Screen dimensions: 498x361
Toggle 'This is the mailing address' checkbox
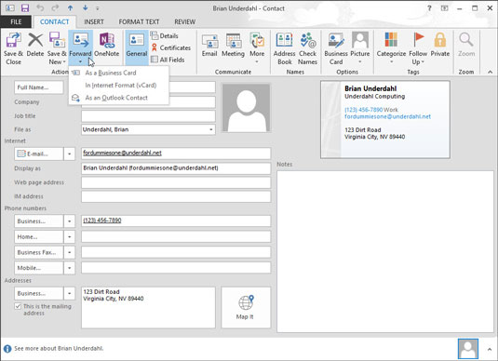18,306
